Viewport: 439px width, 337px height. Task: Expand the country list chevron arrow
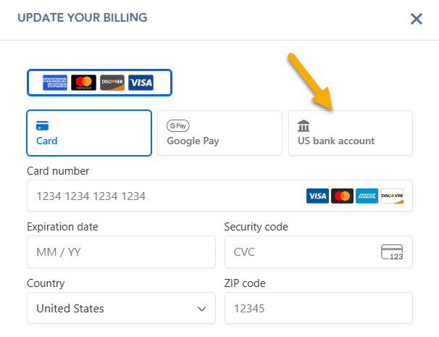coord(201,309)
